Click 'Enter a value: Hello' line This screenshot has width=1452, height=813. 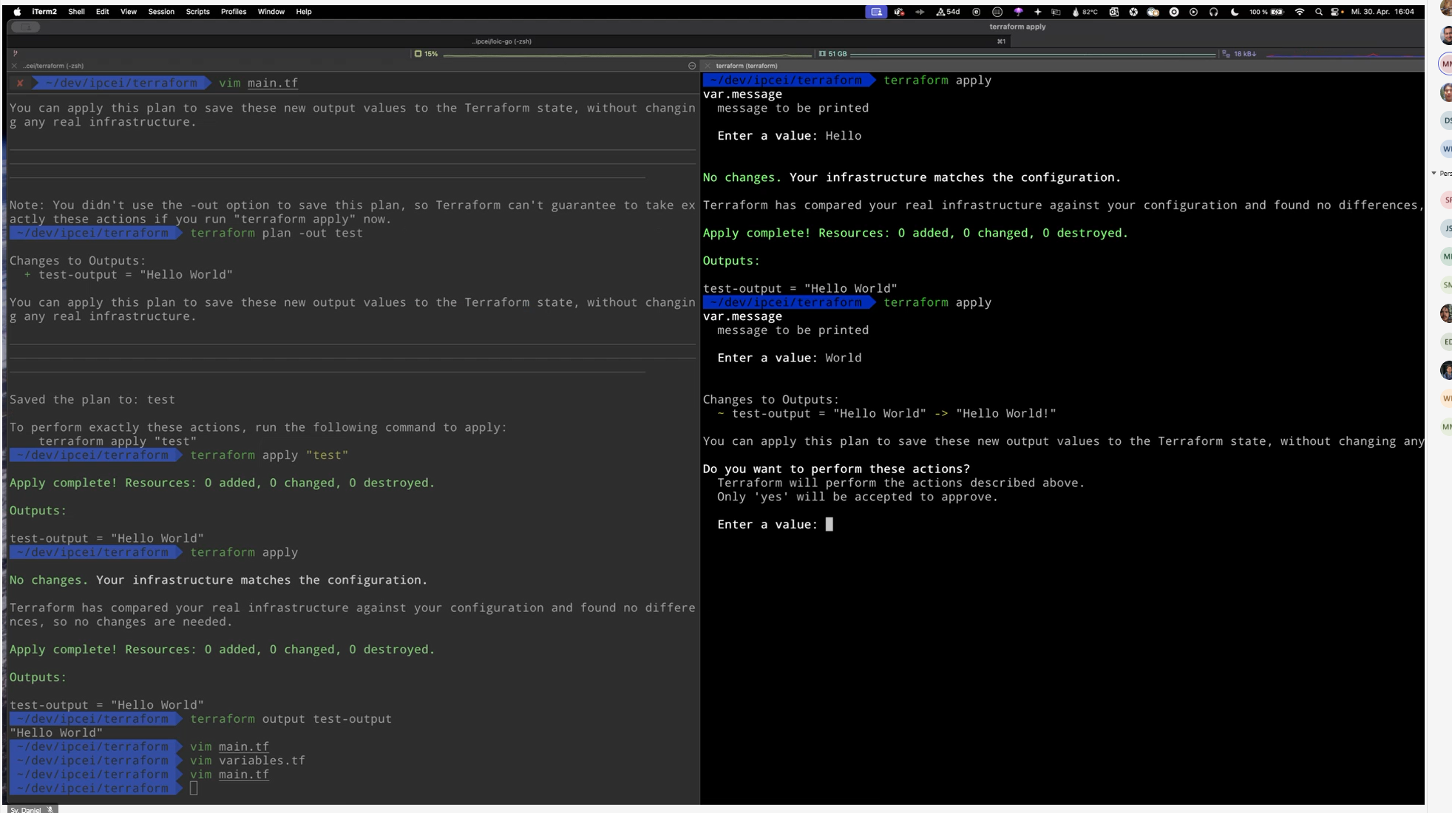[x=790, y=136]
